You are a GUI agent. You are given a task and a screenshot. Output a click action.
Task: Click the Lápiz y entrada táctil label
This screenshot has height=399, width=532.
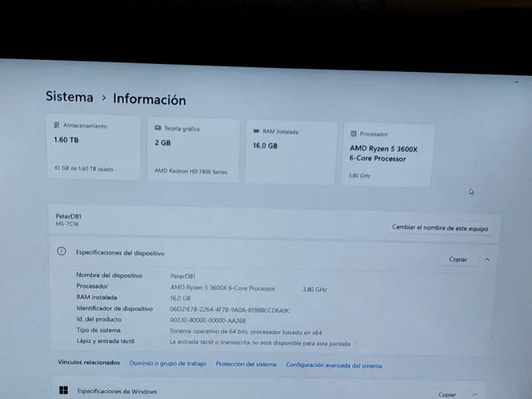click(105, 341)
